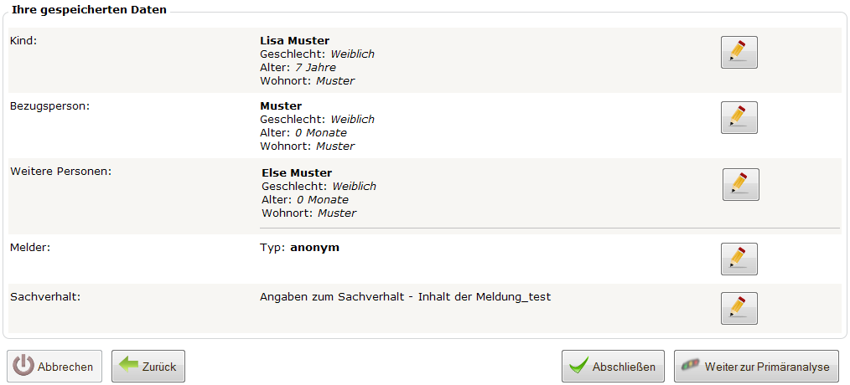Screen dimensions: 850x385
Task: Click the Alter: 7 Jahre text
Action: pyautogui.click(x=298, y=68)
